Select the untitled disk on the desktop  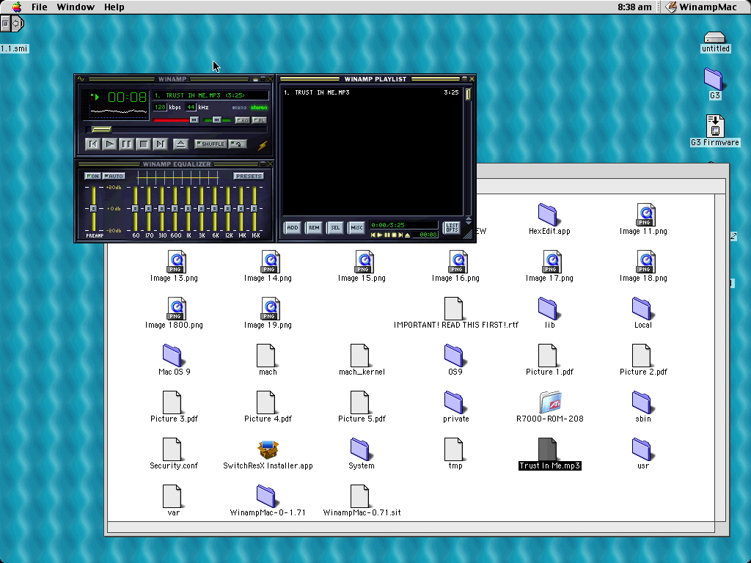tap(715, 41)
